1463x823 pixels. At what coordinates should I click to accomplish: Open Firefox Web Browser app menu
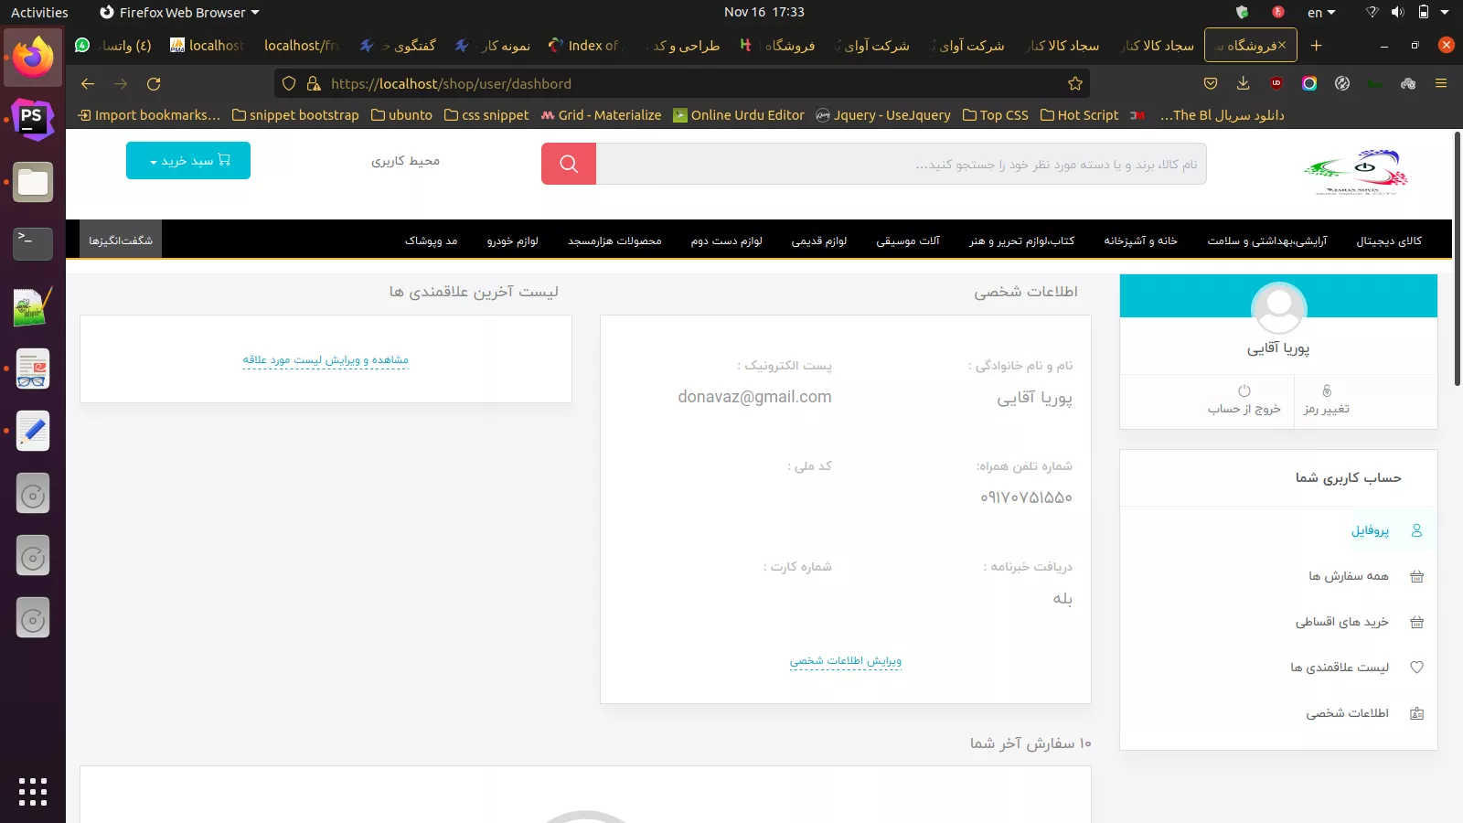pyautogui.click(x=179, y=12)
